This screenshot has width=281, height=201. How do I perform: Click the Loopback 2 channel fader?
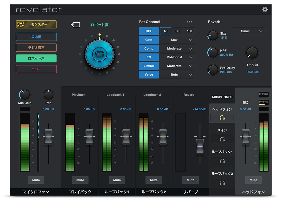click(x=163, y=137)
